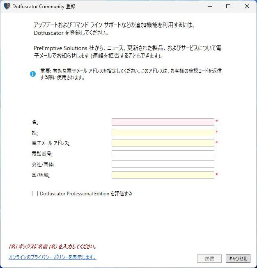257x268 pixels.
Task: Click the 会社/団体: label
Action: [x=43, y=165]
